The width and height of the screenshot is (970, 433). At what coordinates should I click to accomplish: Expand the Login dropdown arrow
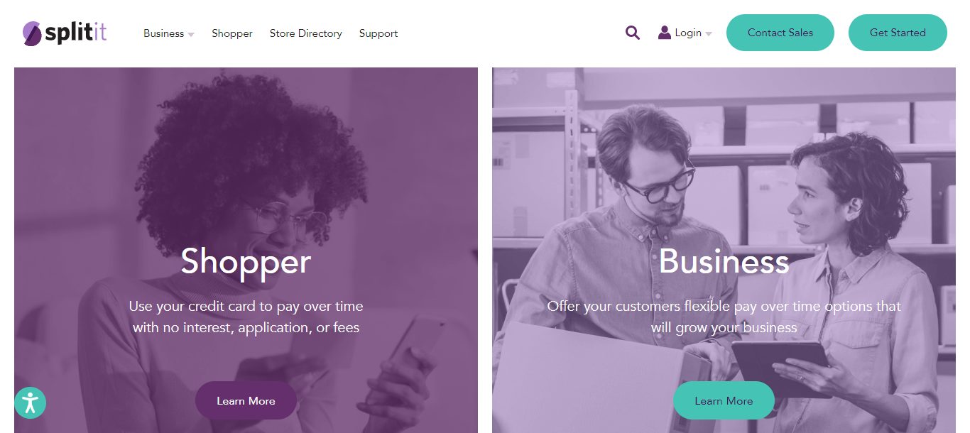click(709, 34)
